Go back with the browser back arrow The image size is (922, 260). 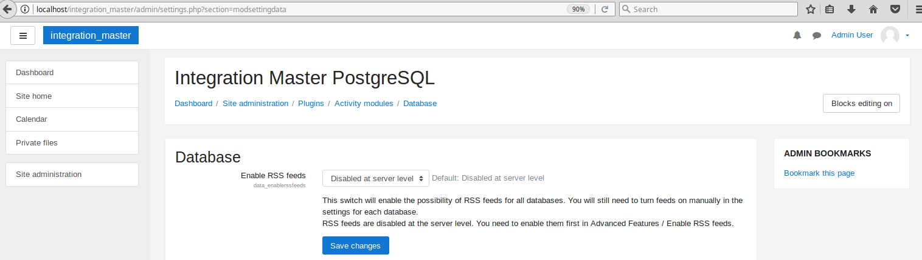click(6, 9)
